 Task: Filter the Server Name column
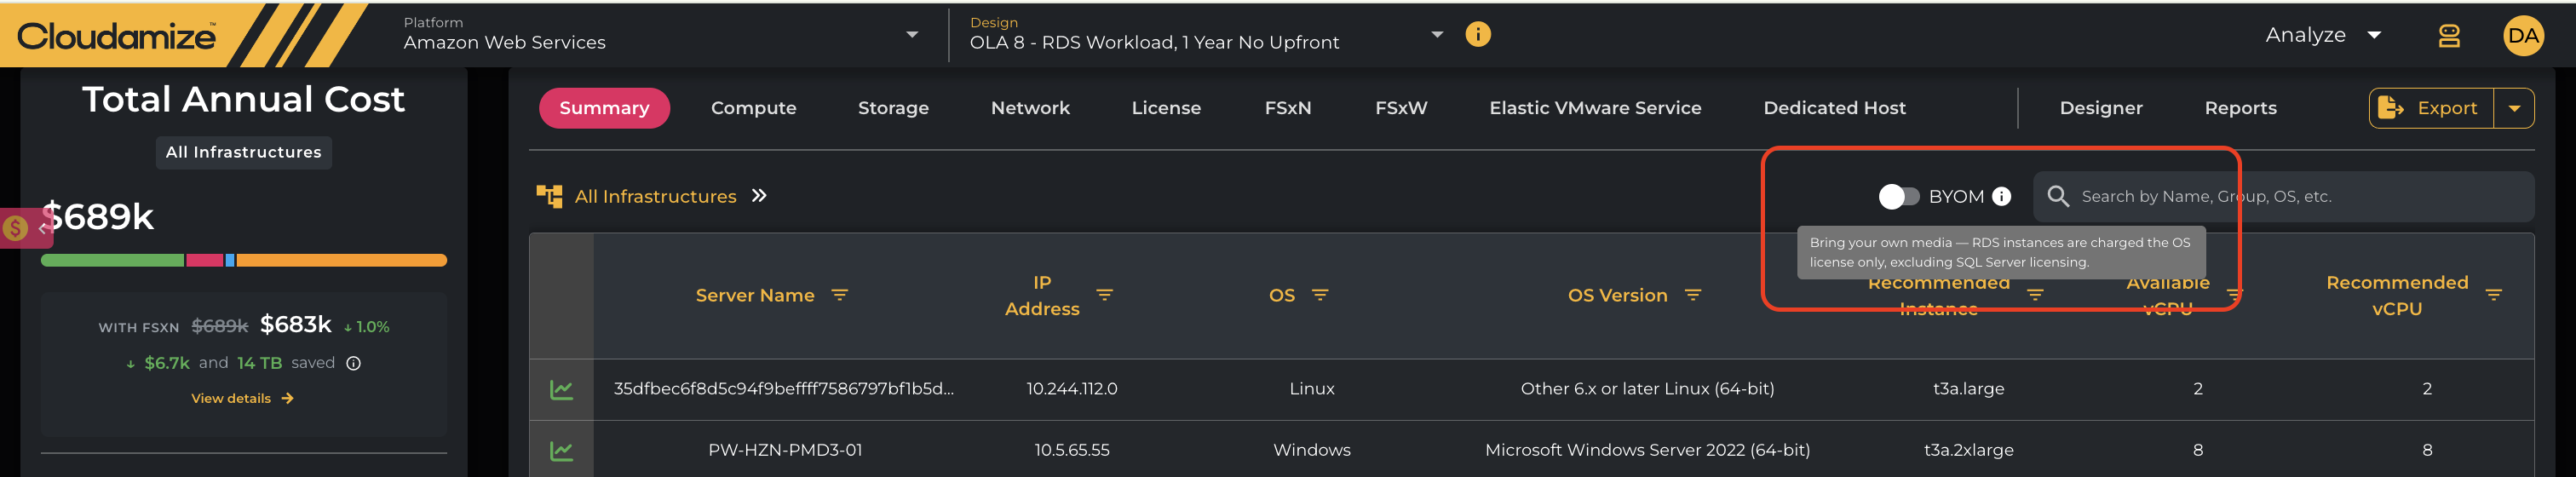coord(840,295)
